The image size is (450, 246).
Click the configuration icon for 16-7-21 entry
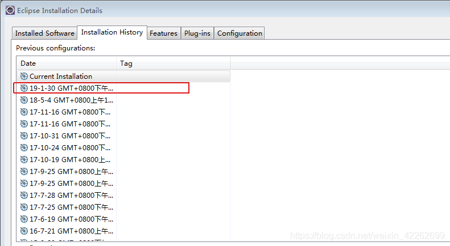point(24,231)
